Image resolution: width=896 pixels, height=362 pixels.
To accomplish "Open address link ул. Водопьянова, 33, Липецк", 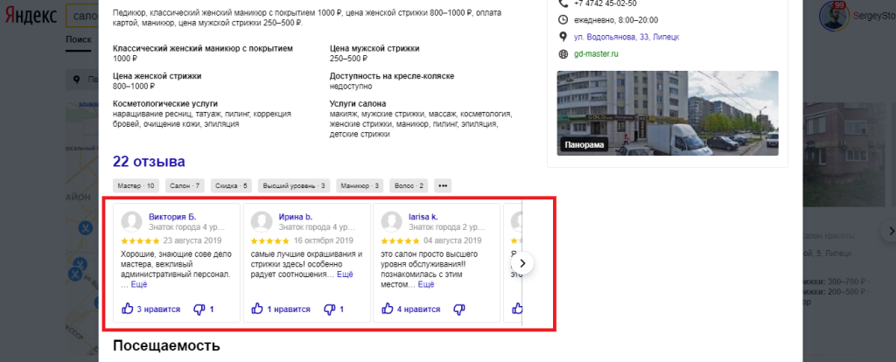I will coord(626,37).
